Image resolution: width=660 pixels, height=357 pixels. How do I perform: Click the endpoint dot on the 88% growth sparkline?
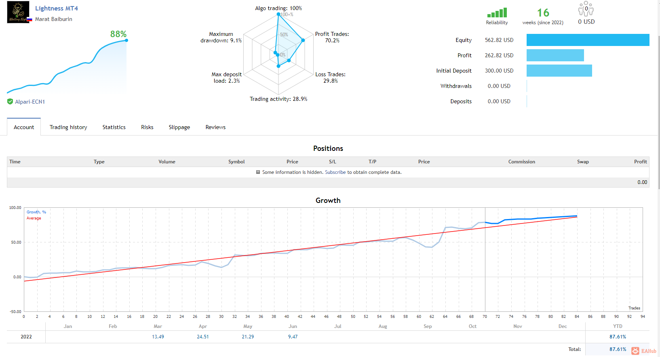click(x=127, y=40)
